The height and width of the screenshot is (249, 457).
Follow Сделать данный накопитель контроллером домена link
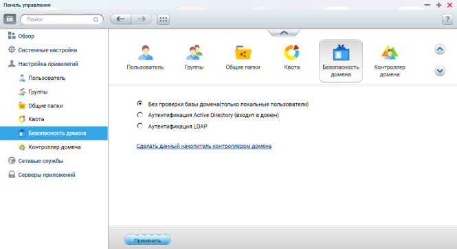(203, 146)
